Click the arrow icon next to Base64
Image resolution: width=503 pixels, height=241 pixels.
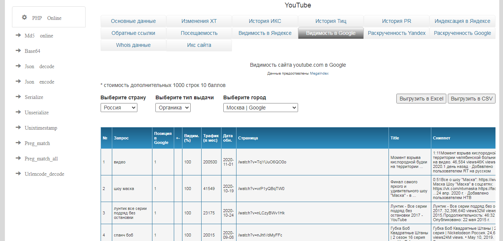[x=18, y=51]
